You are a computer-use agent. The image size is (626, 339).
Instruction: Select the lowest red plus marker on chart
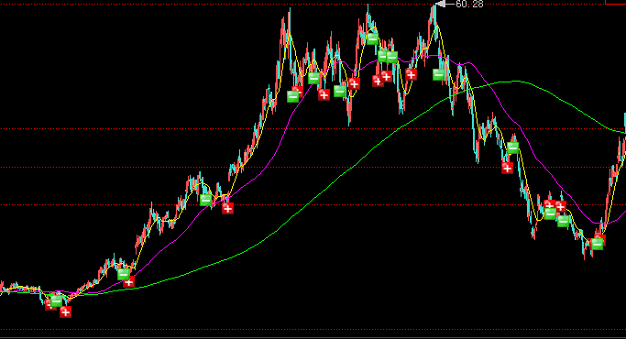pos(65,312)
